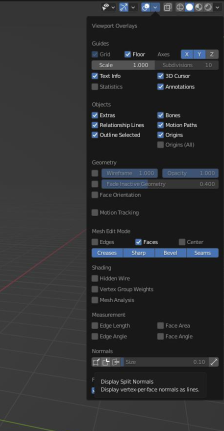Image resolution: width=224 pixels, height=431 pixels.
Task: Toggle the Bevel button
Action: pos(171,253)
